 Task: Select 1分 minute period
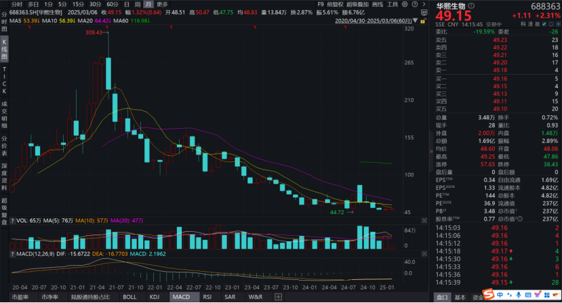click(48, 4)
